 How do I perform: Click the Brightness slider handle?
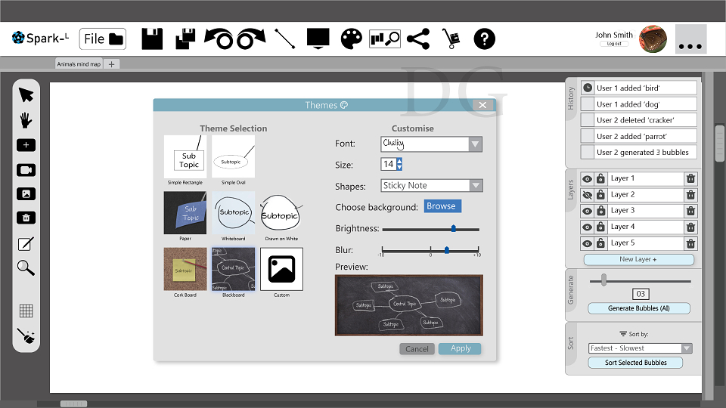pyautogui.click(x=454, y=228)
